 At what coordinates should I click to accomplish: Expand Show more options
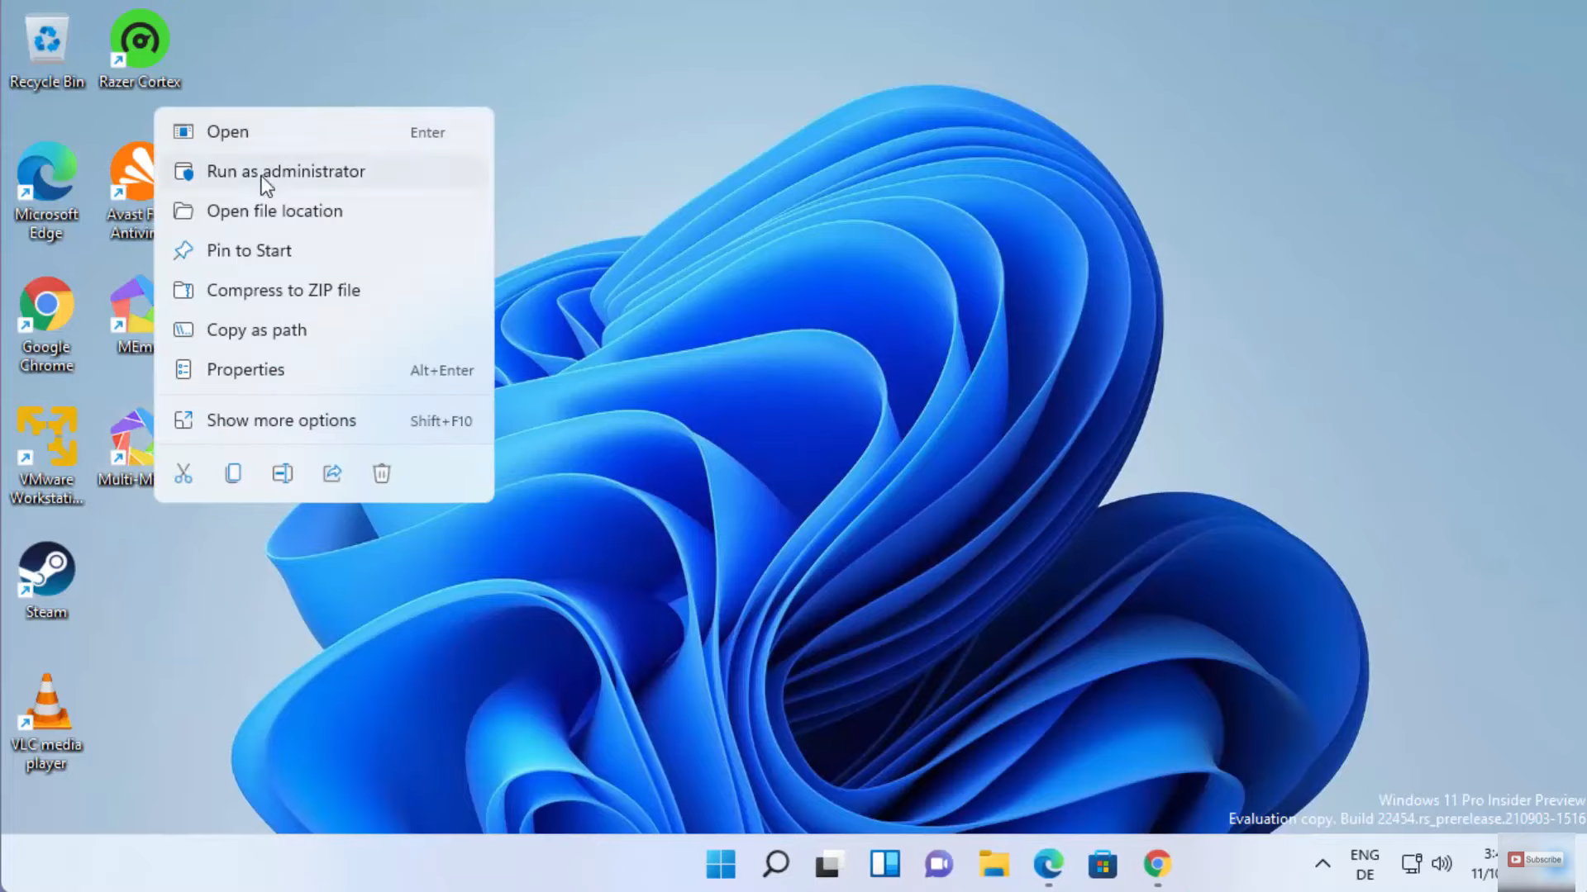(281, 420)
